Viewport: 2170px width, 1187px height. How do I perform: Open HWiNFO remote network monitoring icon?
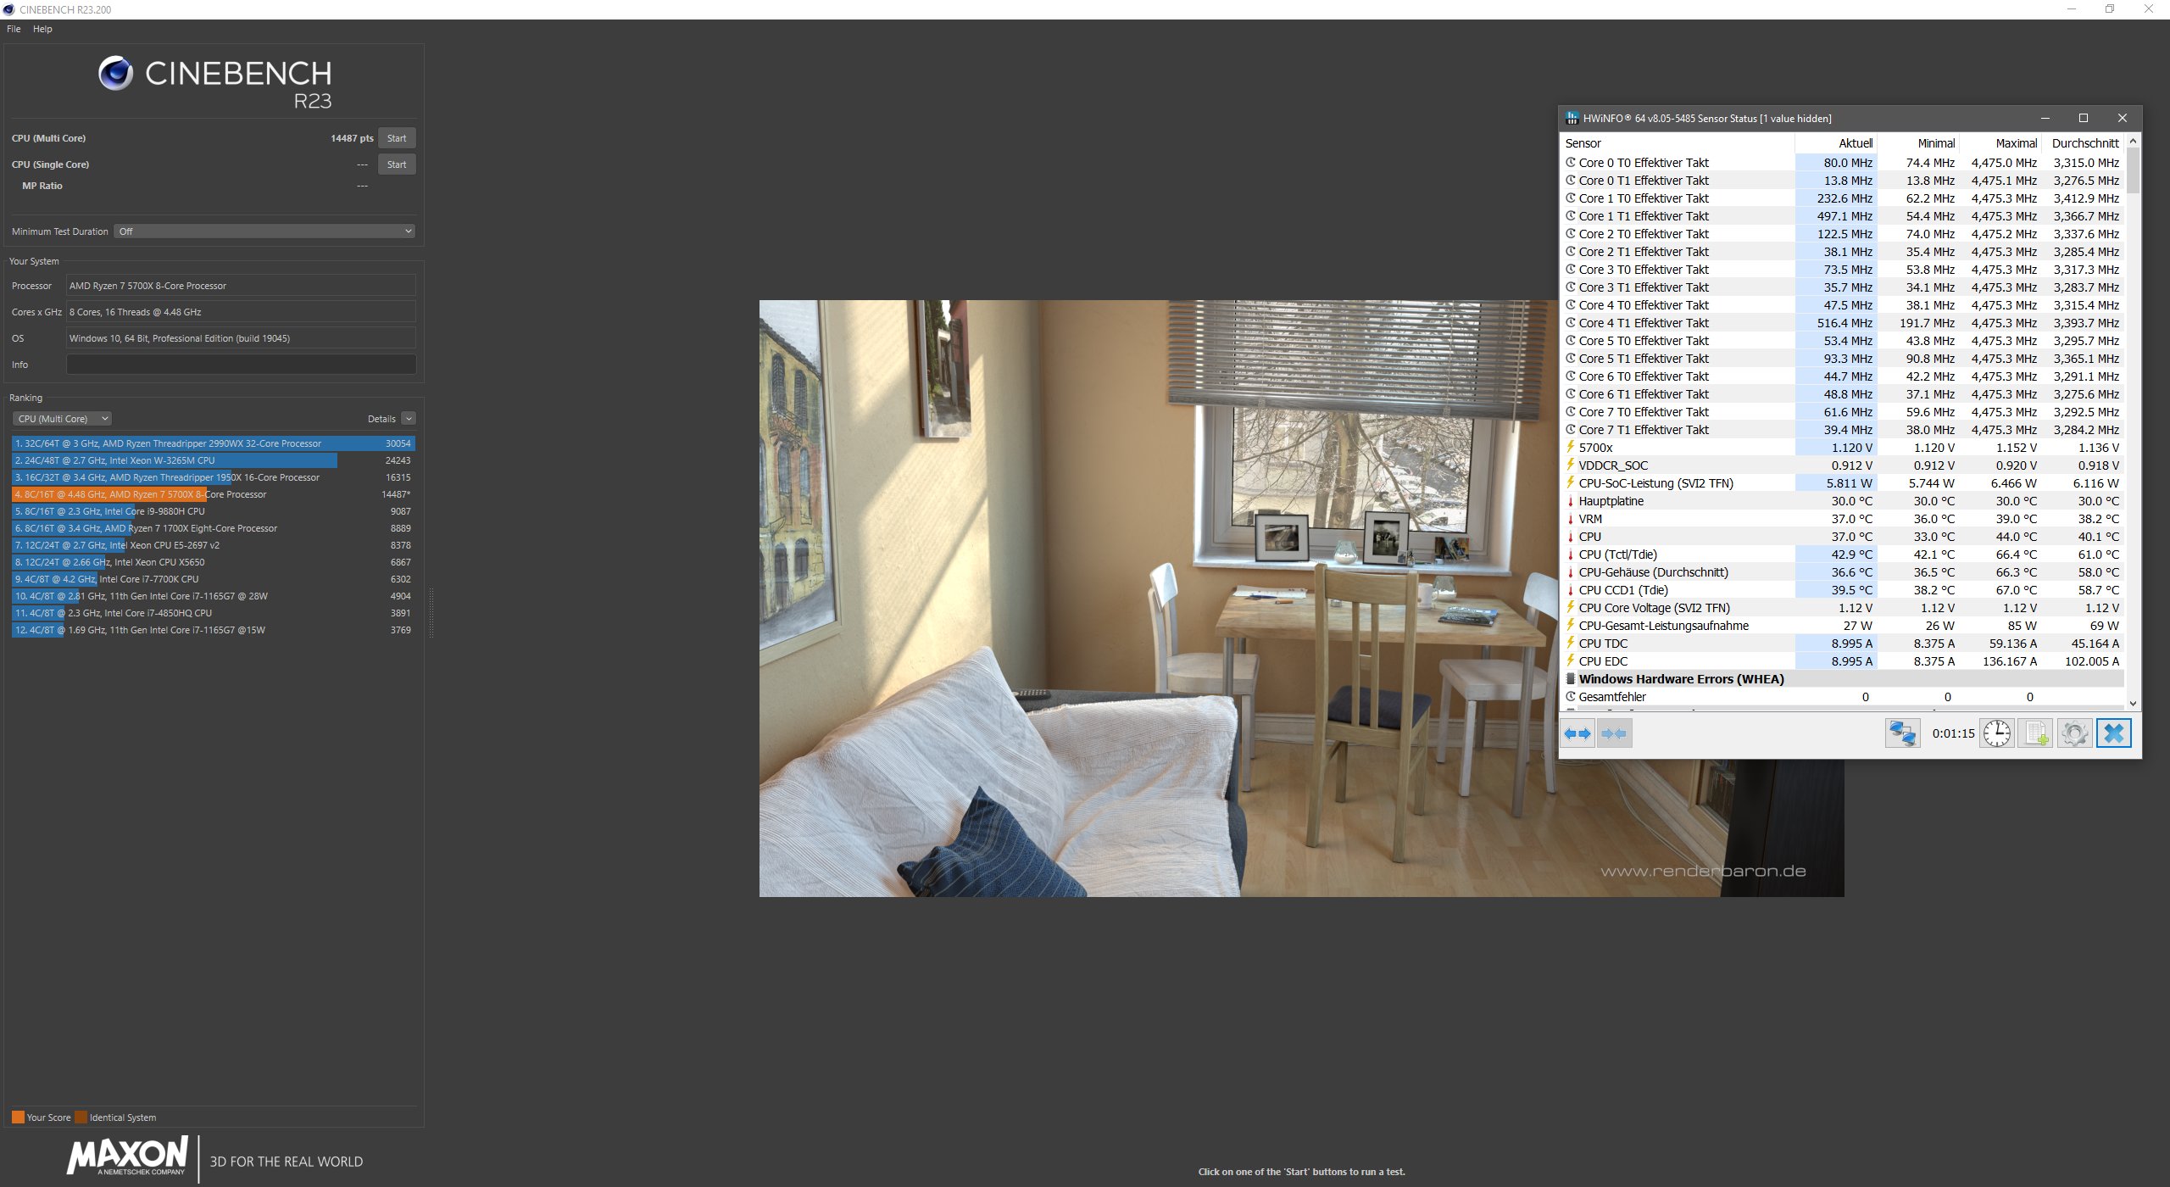1902,733
